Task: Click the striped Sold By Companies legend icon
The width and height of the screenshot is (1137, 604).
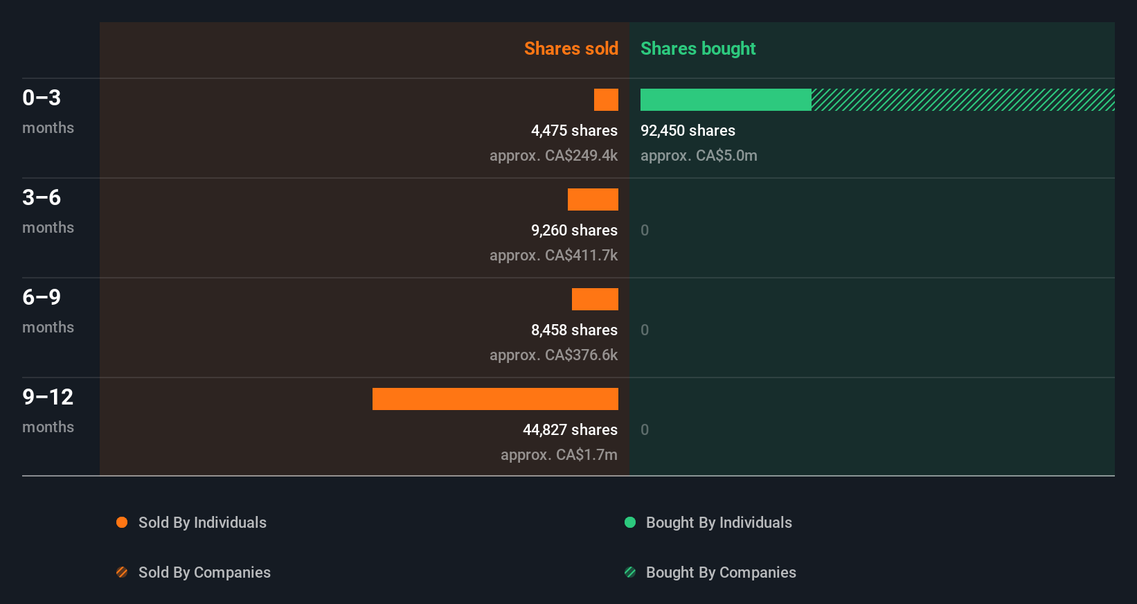Action: [122, 572]
